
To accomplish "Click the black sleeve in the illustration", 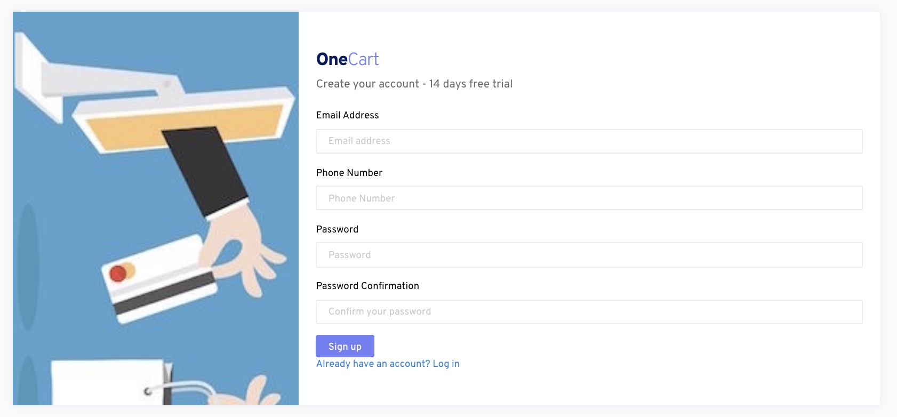I will pos(205,171).
